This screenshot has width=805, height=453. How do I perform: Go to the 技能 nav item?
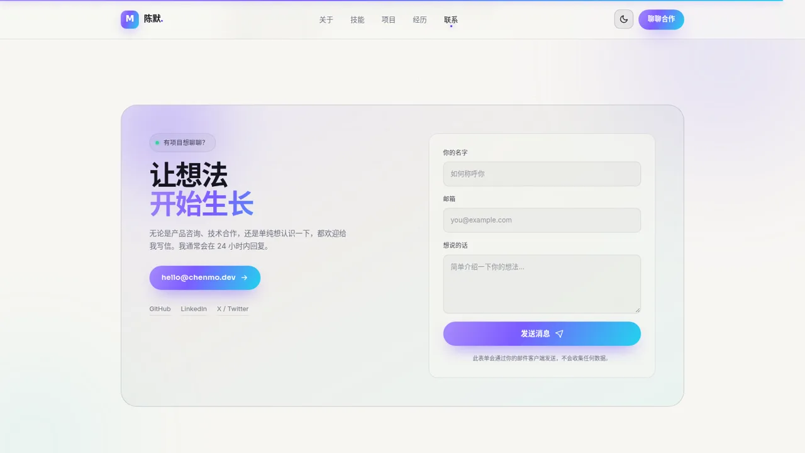click(357, 20)
